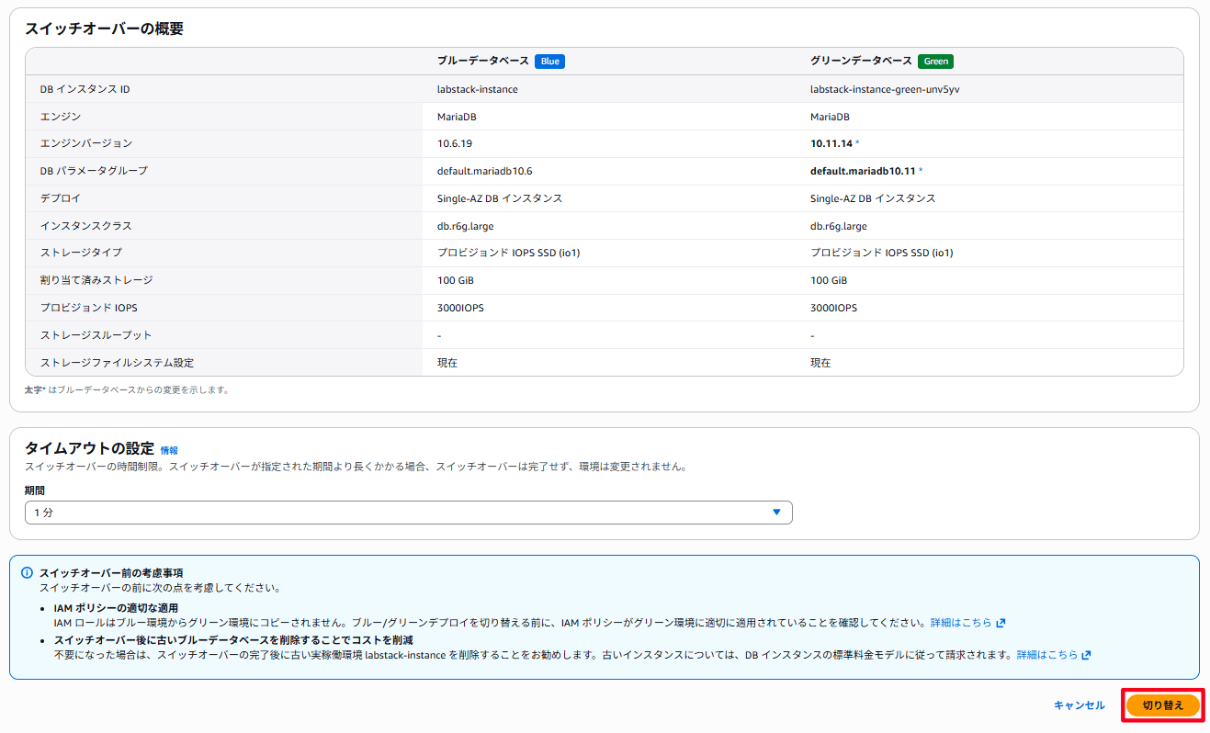
Task: Click the ブルーデータベース column header
Action: pyautogui.click(x=483, y=62)
